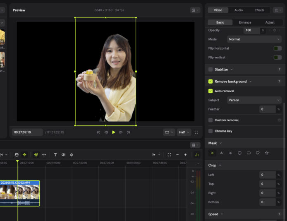Toggle Flip horizontal switch
This screenshot has width=287, height=221.
click(x=277, y=48)
